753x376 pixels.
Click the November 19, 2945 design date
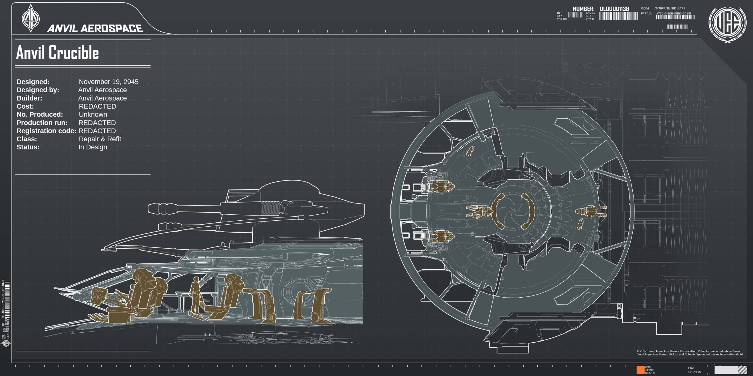tap(108, 82)
